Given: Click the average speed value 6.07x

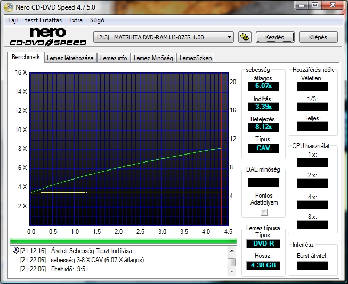Looking at the screenshot, I should coord(263,86).
